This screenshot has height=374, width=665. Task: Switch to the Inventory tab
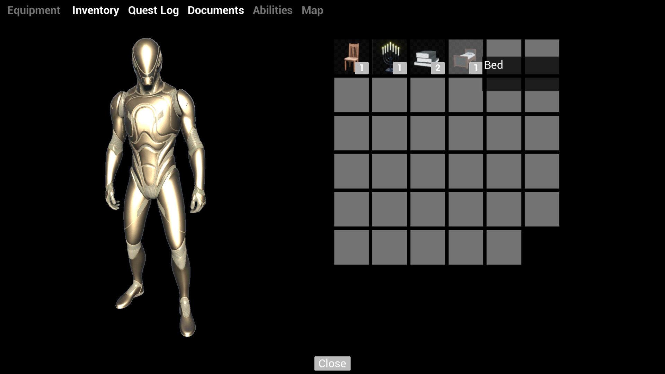[96, 10]
